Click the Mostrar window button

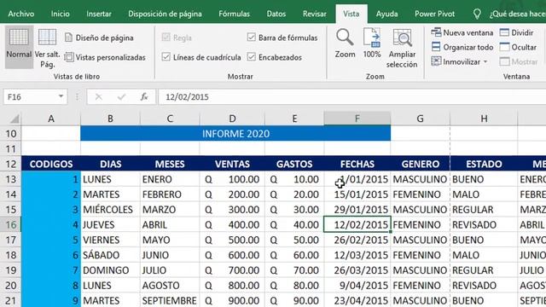(519, 61)
